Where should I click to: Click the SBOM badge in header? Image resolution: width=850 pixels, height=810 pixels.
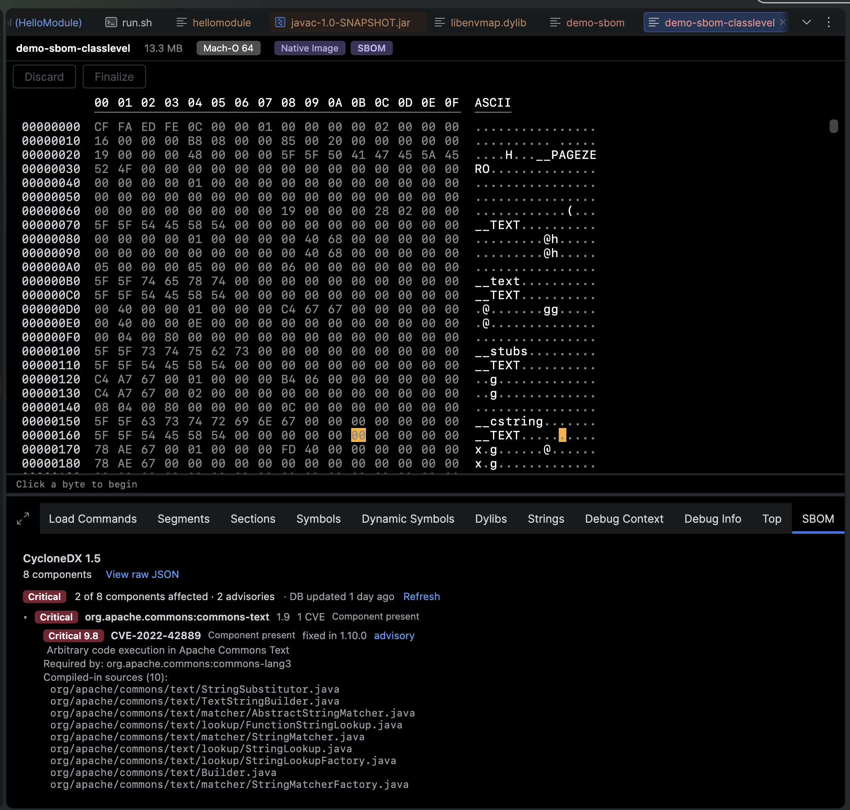click(372, 48)
